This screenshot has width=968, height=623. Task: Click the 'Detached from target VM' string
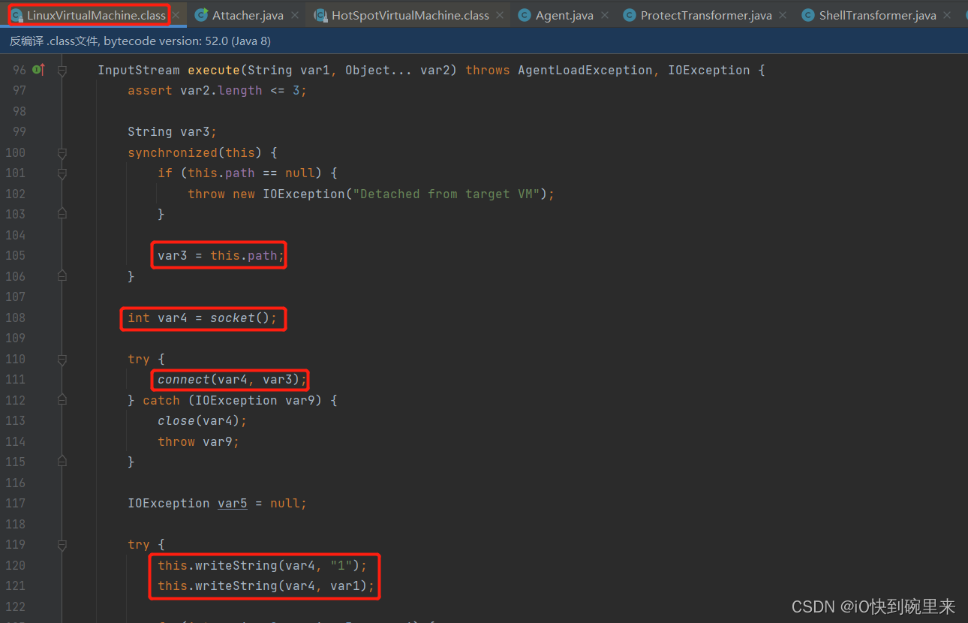tap(446, 194)
